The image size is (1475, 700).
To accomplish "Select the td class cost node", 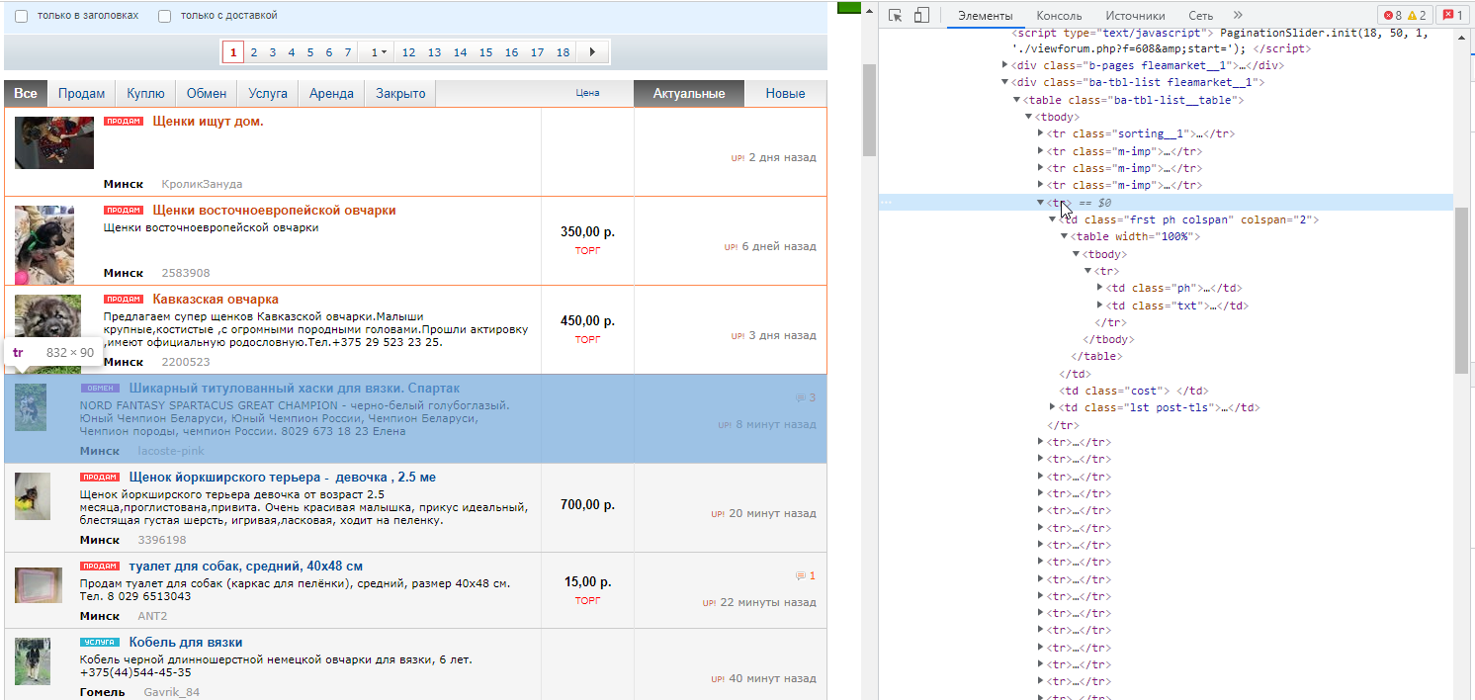I will pos(1134,391).
